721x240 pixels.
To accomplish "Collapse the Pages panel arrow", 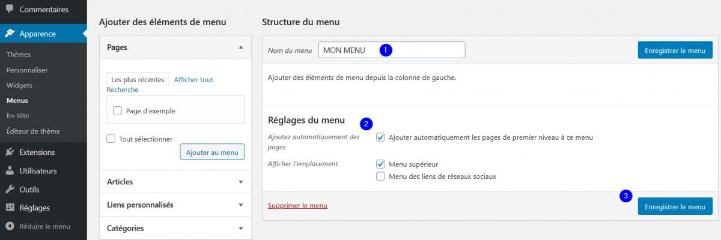I will [241, 47].
